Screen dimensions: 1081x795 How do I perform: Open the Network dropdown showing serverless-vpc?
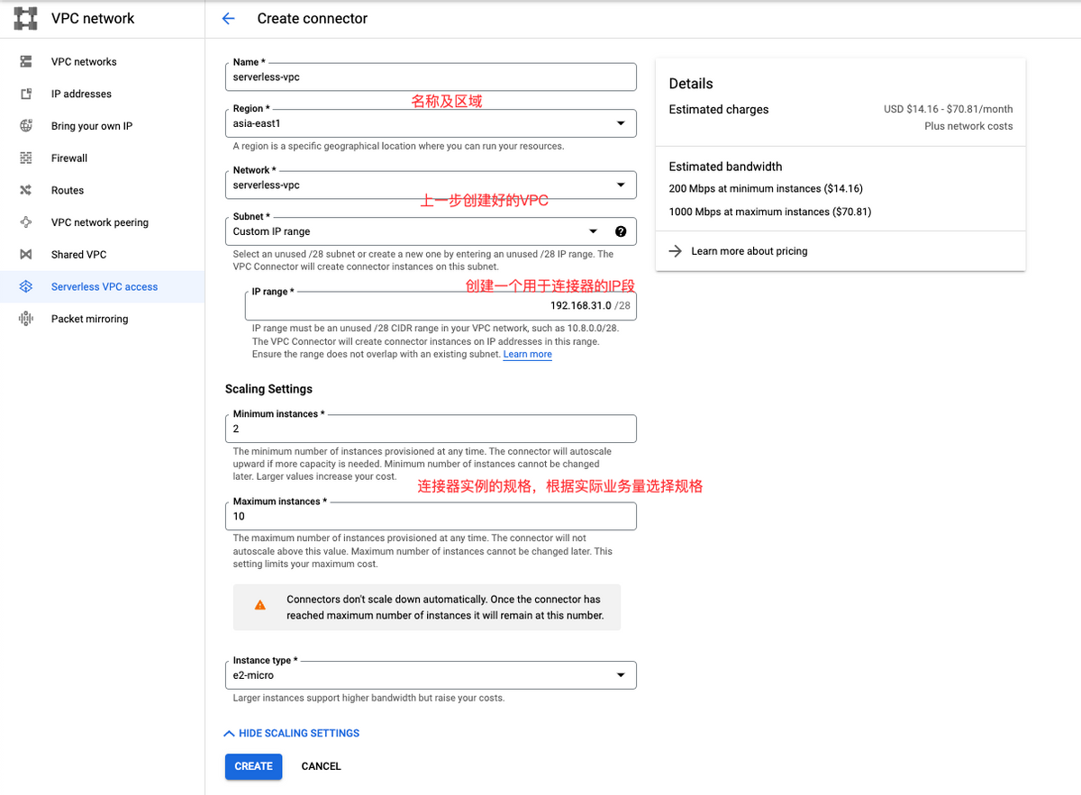[x=431, y=185]
